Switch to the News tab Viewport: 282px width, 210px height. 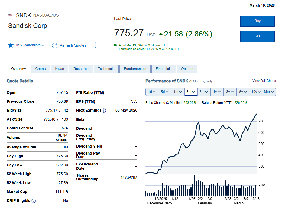(59, 69)
